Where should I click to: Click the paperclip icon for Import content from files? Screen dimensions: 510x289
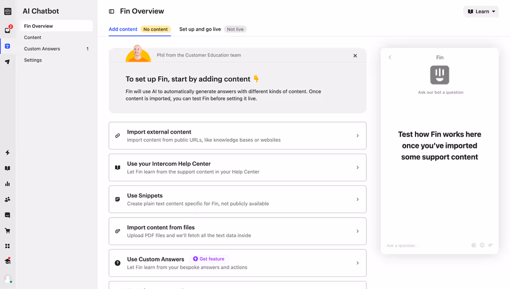118,231
